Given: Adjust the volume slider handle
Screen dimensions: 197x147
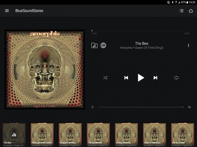Looking at the screenshot, I should (x=183, y=107).
